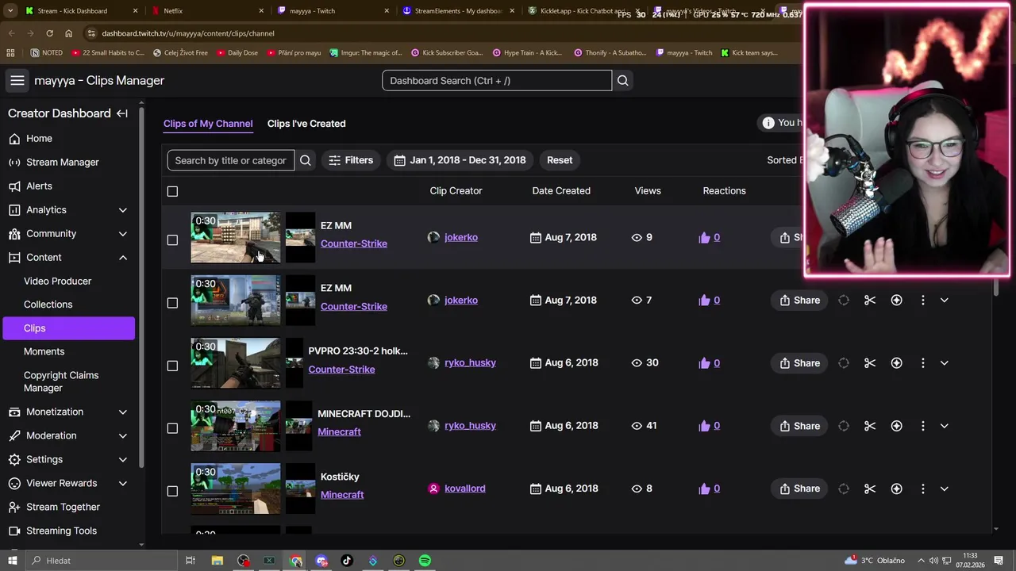Select Clips of My Channel tab
The height and width of the screenshot is (571, 1016).
(208, 124)
